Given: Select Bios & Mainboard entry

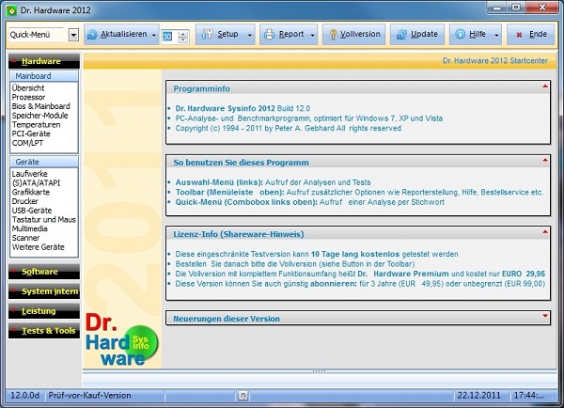Looking at the screenshot, I should 41,106.
